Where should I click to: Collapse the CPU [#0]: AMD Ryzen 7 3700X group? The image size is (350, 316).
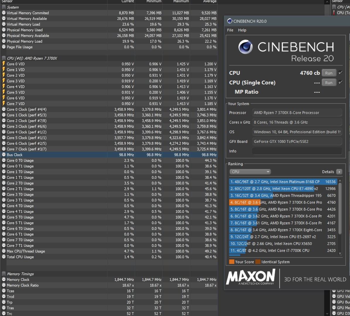[x=4, y=58]
